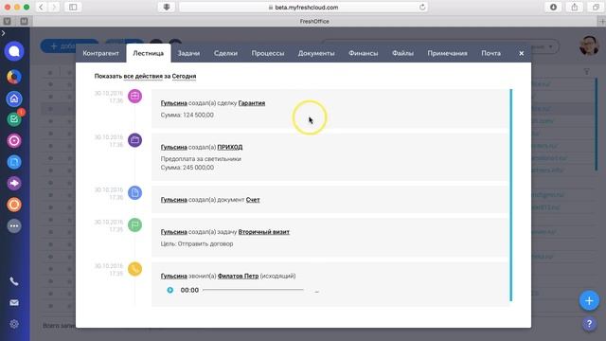This screenshot has width=606, height=341.
Task: Open Safari downloads button
Action: pyautogui.click(x=553, y=7)
